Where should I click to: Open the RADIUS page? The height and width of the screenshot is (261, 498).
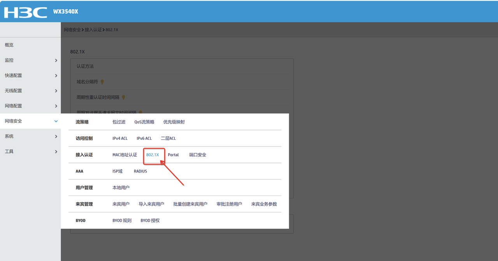pos(140,171)
